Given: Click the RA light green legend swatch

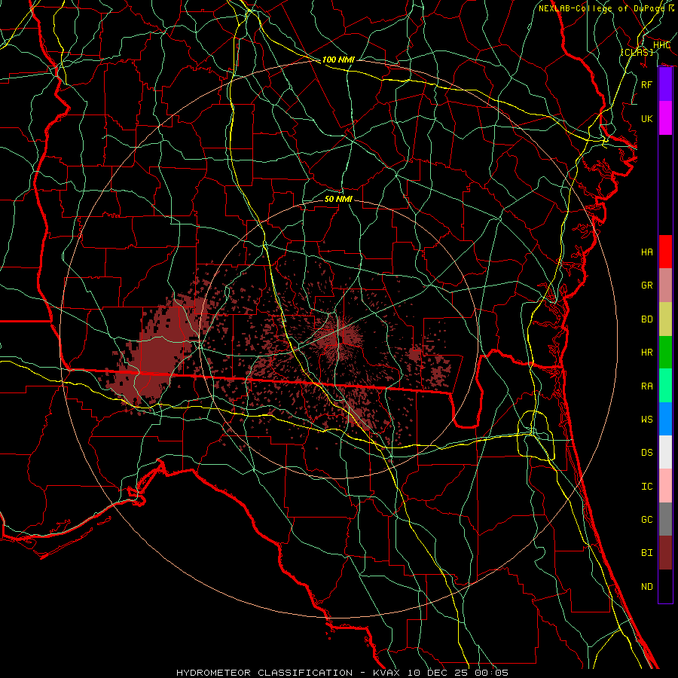Looking at the screenshot, I should 665,386.
